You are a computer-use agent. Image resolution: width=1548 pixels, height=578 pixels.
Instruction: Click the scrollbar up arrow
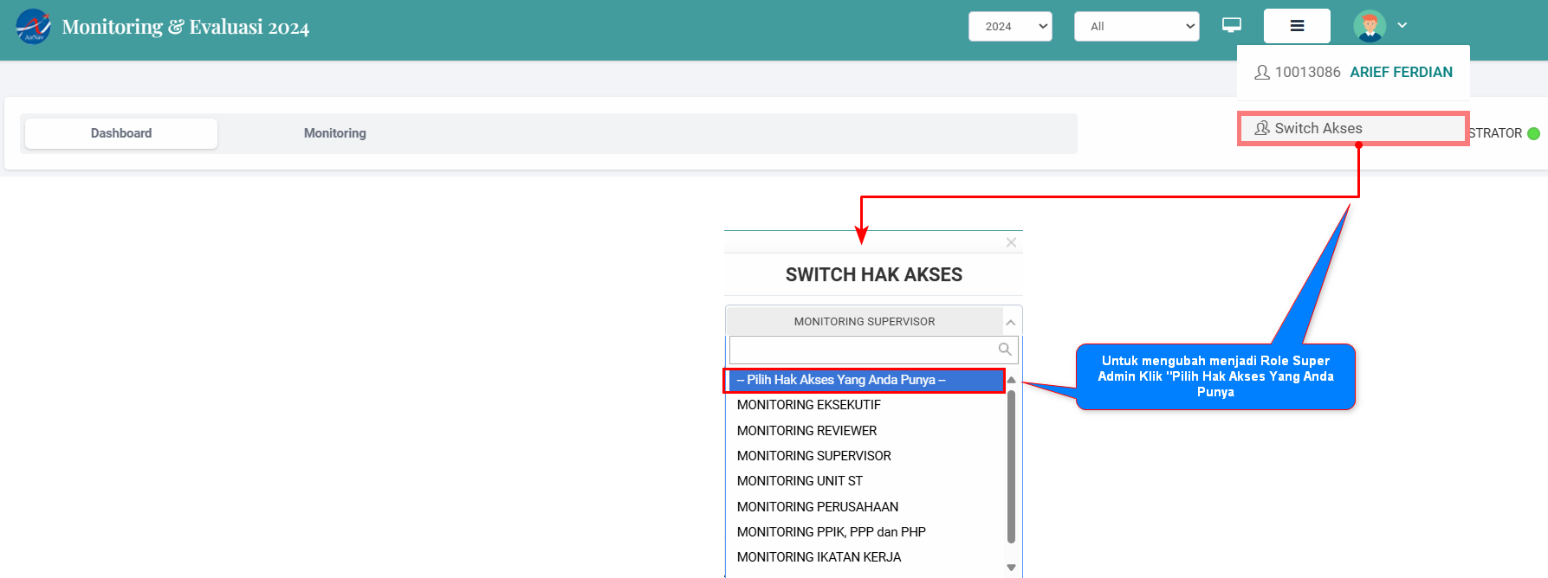(1011, 381)
